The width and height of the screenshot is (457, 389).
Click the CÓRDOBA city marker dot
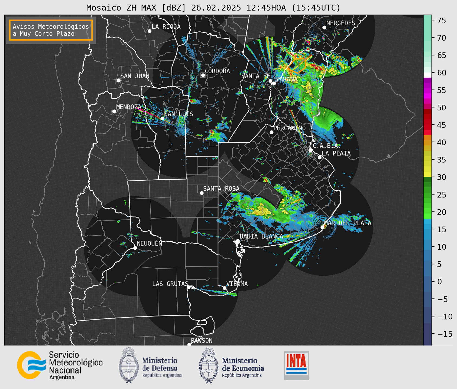tap(203, 75)
